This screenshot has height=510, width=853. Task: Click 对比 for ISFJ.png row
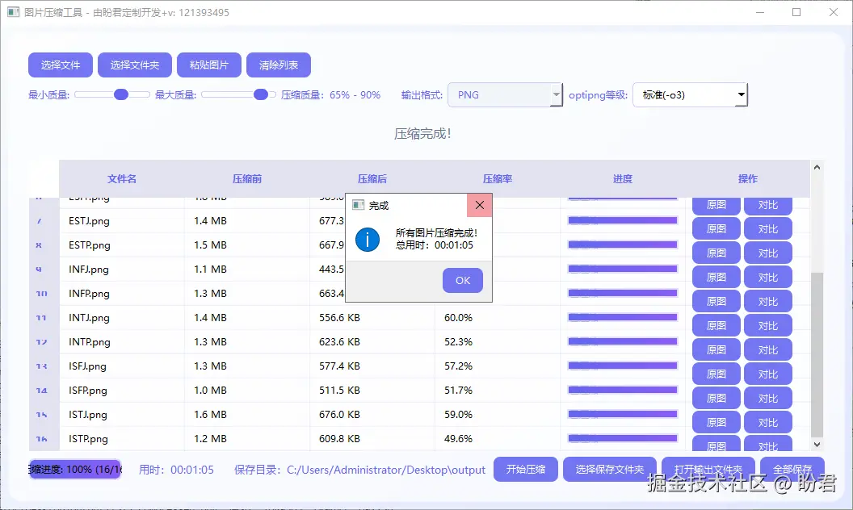[x=767, y=374]
